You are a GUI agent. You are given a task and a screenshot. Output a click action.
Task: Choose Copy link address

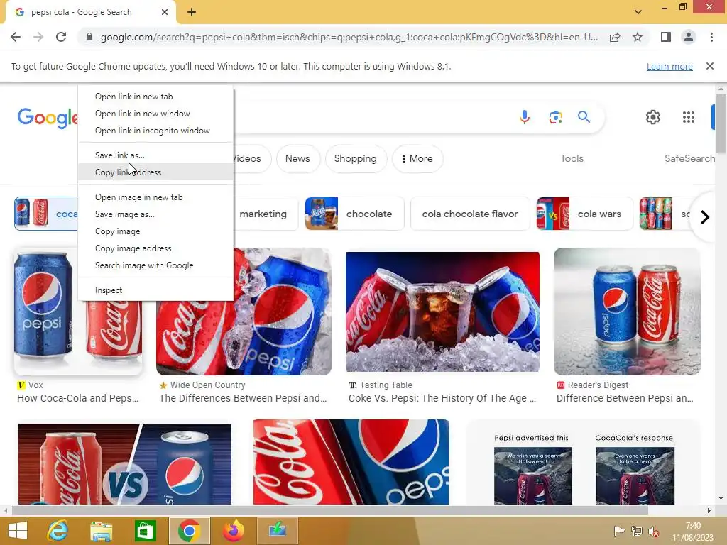click(x=155, y=172)
